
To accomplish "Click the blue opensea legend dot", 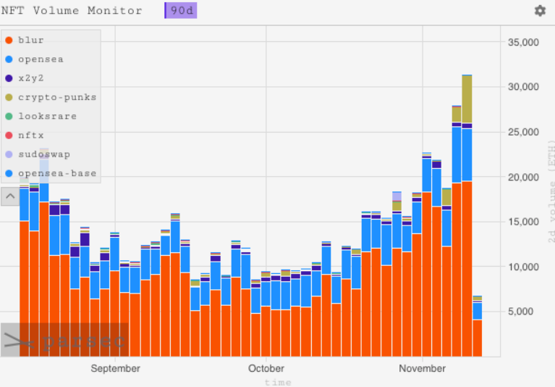I will tap(9, 59).
